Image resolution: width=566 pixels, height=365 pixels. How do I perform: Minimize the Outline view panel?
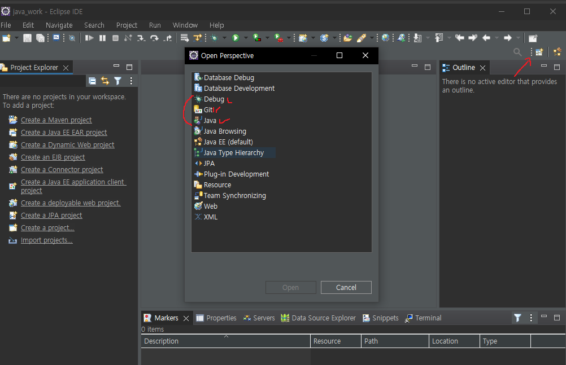click(x=544, y=66)
